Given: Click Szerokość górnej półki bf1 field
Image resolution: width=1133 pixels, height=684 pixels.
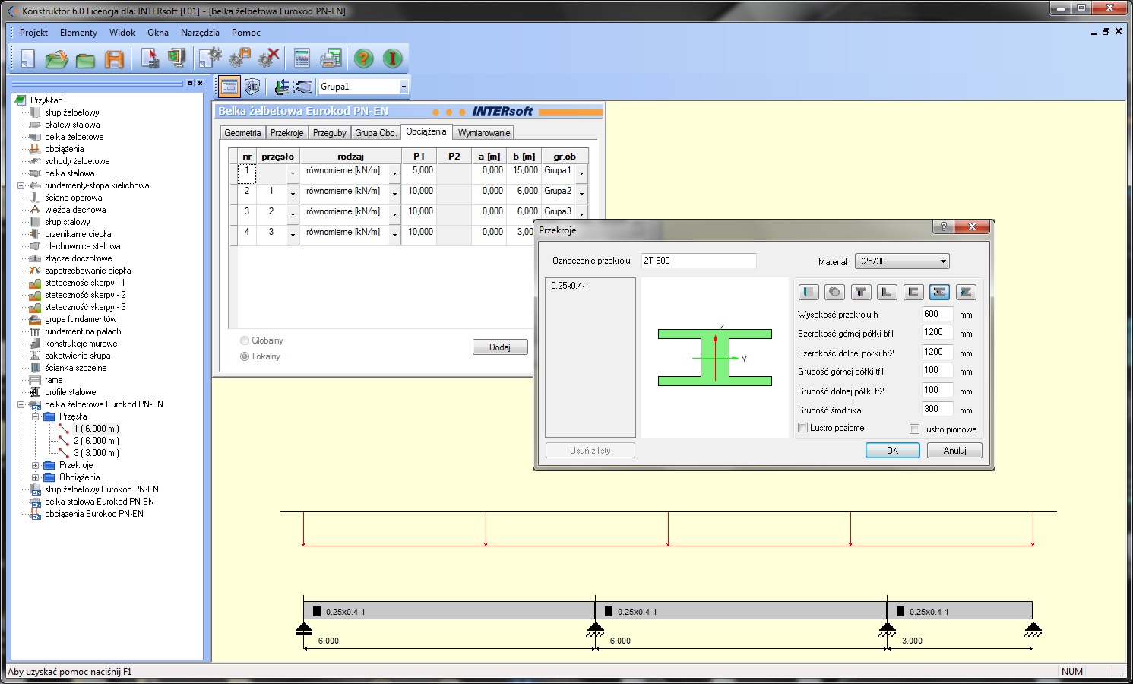Looking at the screenshot, I should (x=937, y=333).
